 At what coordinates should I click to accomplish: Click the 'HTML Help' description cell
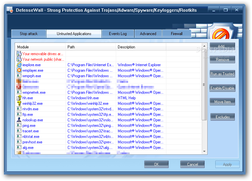[x=126, y=98]
